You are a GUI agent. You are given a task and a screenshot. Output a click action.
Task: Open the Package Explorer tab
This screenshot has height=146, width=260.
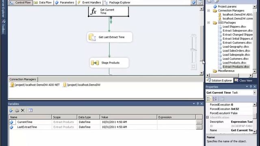click(117, 2)
